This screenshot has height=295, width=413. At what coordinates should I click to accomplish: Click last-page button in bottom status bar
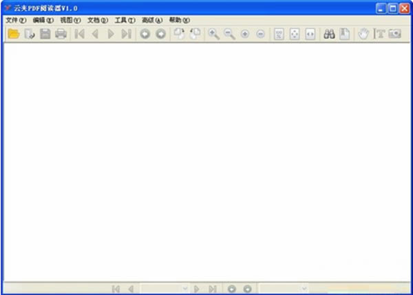coord(212,289)
